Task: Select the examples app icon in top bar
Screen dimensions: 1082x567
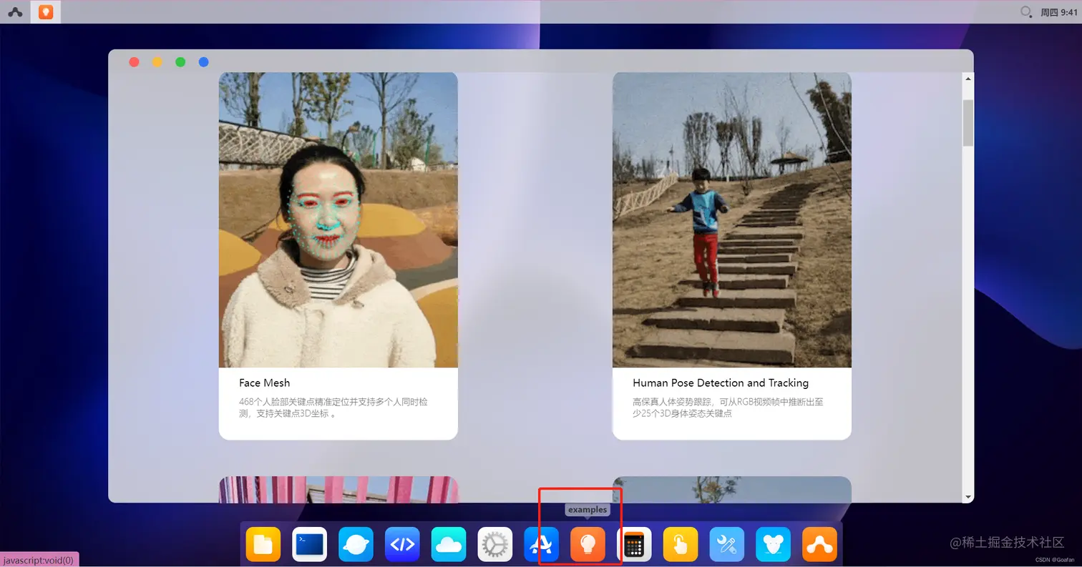Action: click(x=46, y=12)
